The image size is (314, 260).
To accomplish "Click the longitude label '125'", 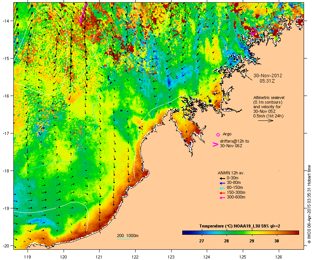I will click(x=243, y=257).
